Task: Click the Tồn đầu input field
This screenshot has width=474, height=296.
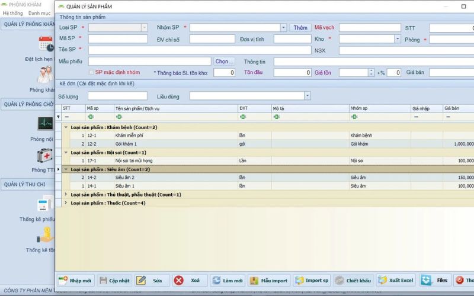Action: pos(292,72)
